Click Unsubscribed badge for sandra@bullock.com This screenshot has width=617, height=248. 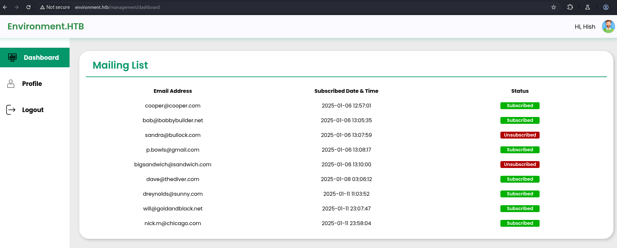(520, 135)
